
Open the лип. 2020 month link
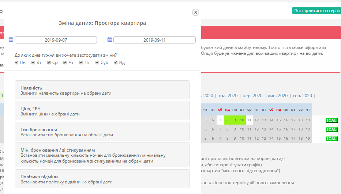[x=277, y=96]
